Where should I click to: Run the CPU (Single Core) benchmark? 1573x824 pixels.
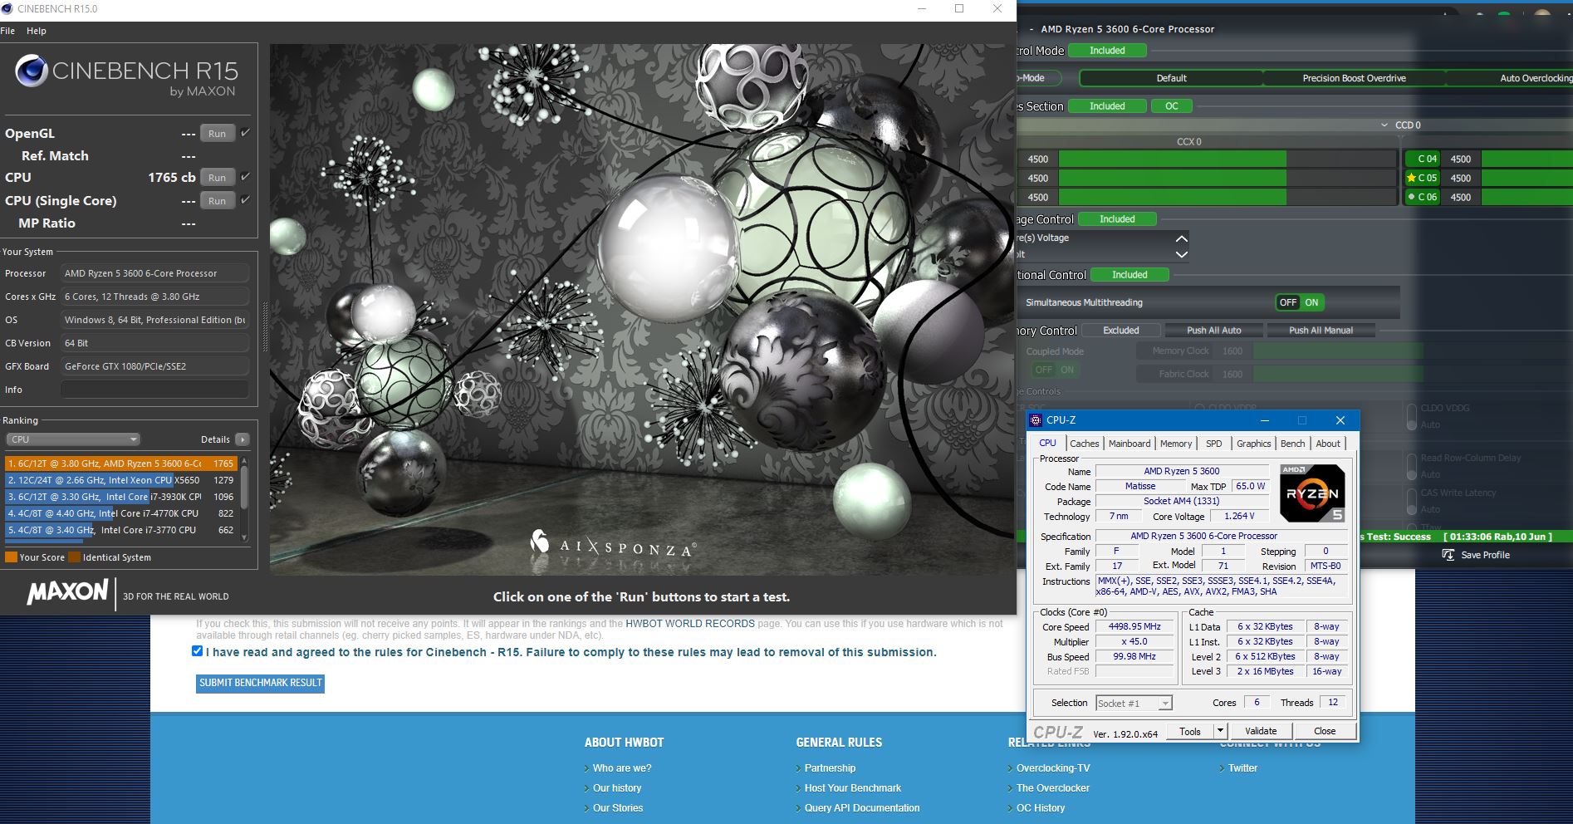pos(217,201)
